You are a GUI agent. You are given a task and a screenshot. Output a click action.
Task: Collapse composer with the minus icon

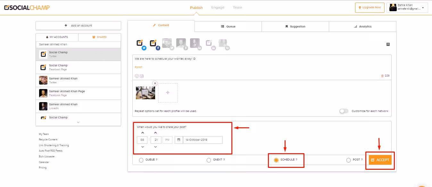[x=388, y=44]
